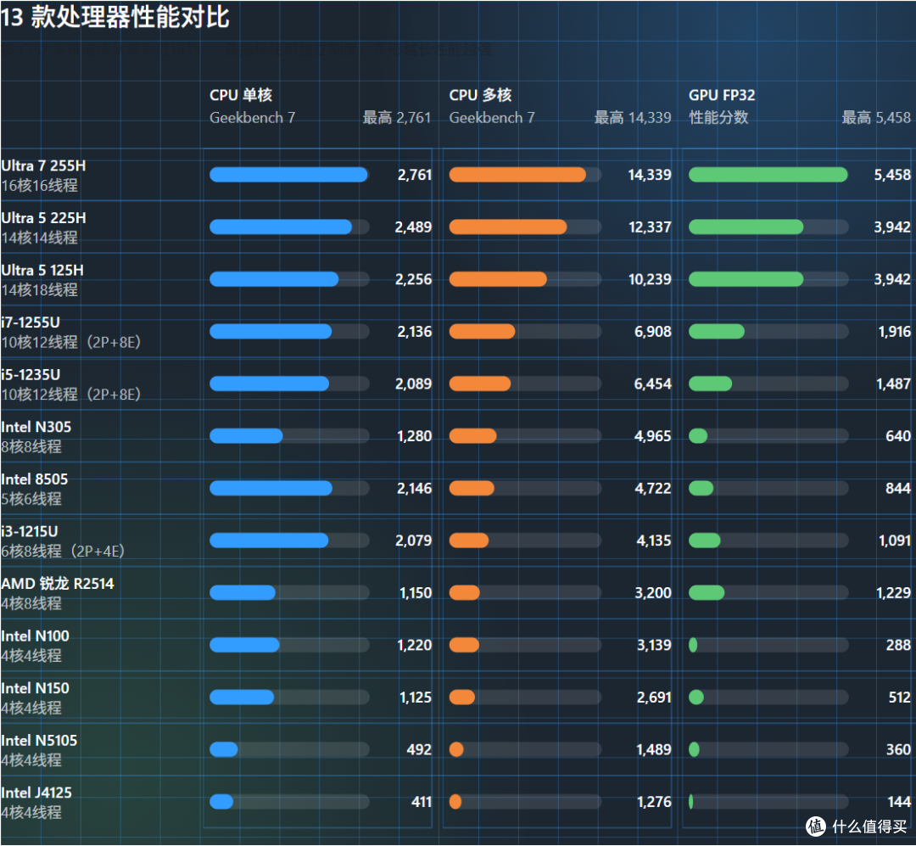Image resolution: width=916 pixels, height=846 pixels.
Task: Click the Ultra 5 225H single-core blue bar
Action: (281, 227)
